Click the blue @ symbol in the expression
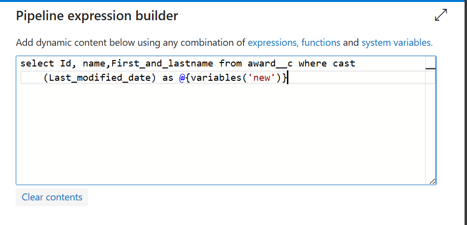 [182, 78]
